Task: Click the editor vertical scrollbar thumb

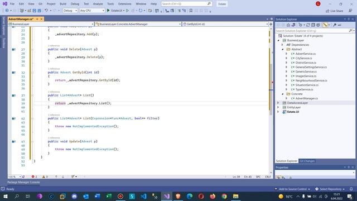Action: coord(271,89)
